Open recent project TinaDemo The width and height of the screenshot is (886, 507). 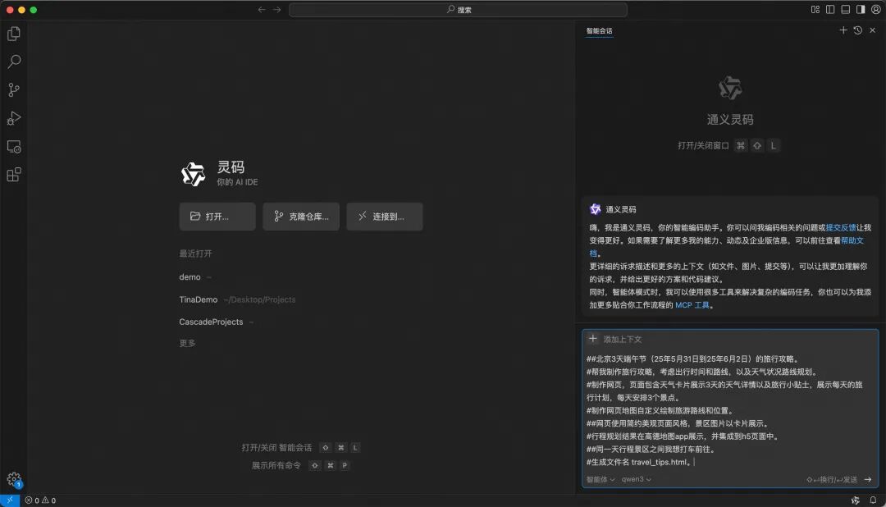click(199, 299)
